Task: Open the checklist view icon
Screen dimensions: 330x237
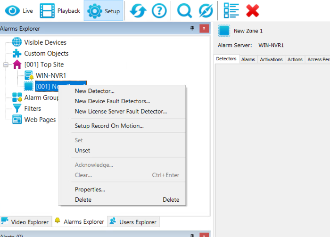Action: click(x=231, y=10)
